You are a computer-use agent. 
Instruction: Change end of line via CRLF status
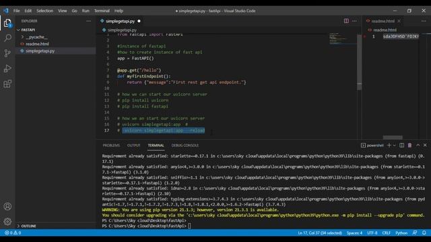click(x=386, y=233)
